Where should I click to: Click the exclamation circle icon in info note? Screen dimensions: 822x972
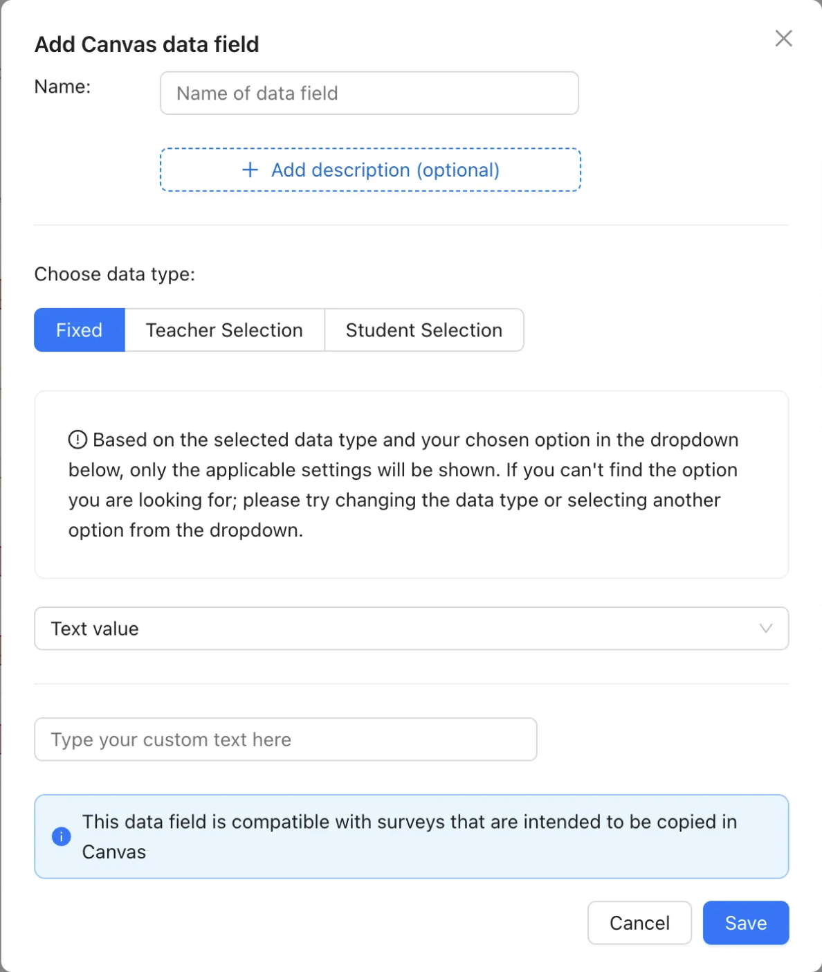point(77,440)
